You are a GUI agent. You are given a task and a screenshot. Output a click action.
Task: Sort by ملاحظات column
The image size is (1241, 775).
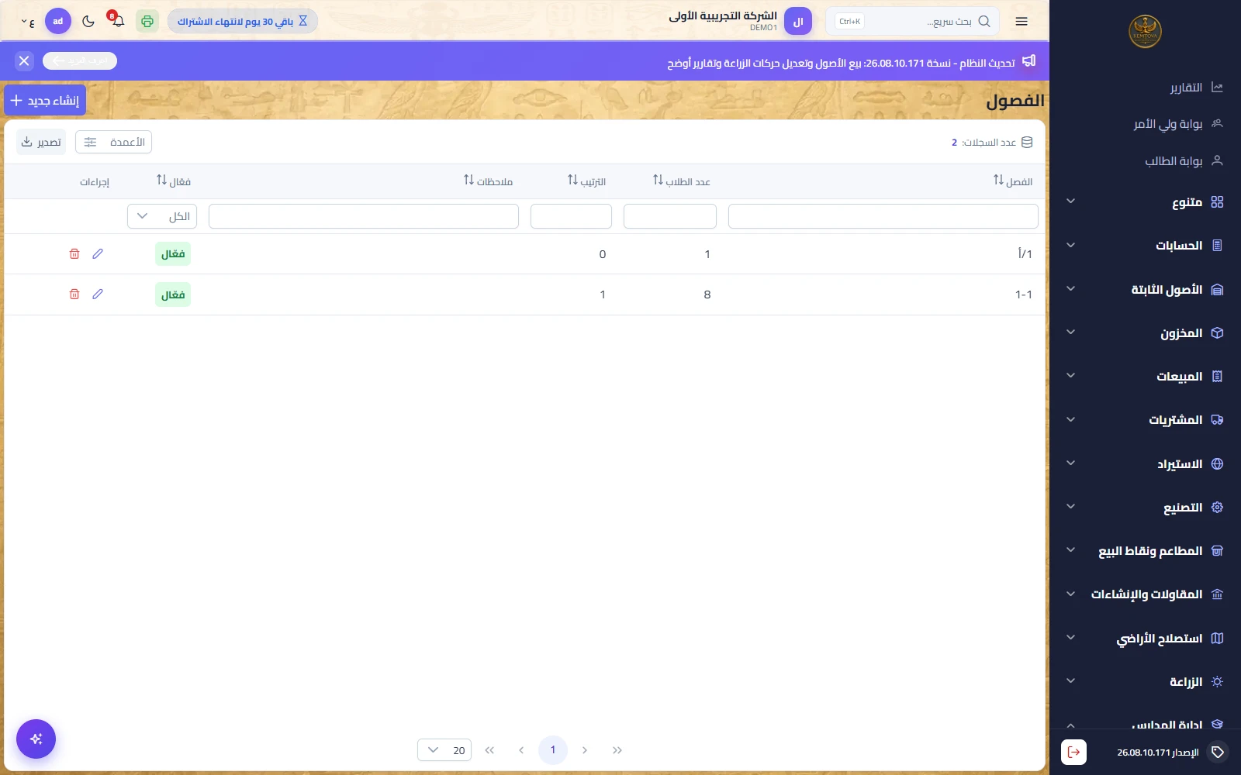pos(489,181)
